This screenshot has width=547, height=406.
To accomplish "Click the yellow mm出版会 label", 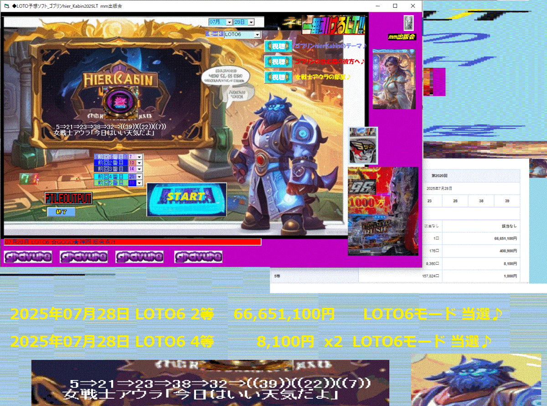I will click(402, 37).
